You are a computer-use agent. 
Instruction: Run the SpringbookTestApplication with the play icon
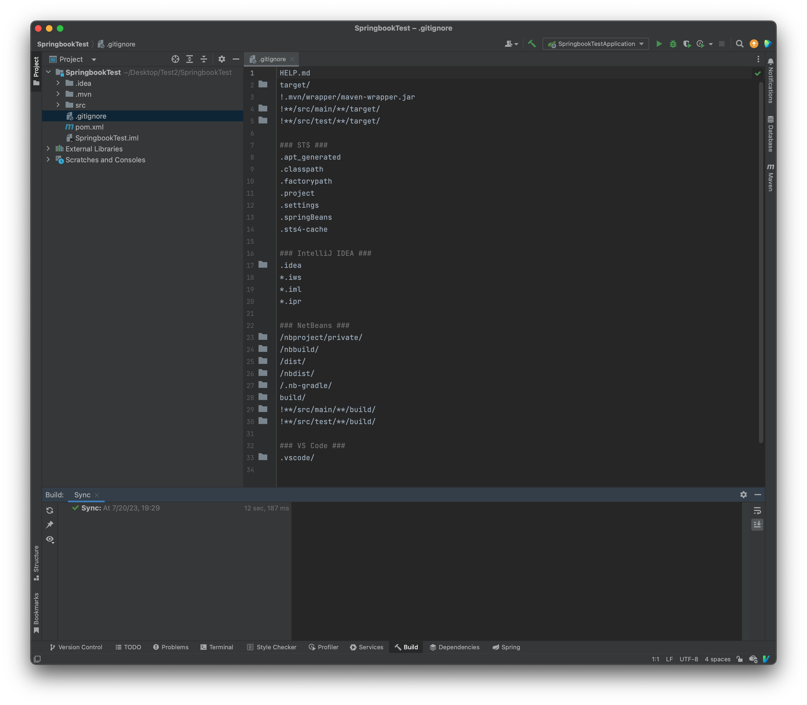point(659,44)
